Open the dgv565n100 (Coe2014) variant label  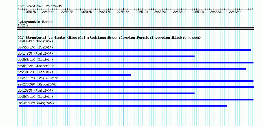35,47
